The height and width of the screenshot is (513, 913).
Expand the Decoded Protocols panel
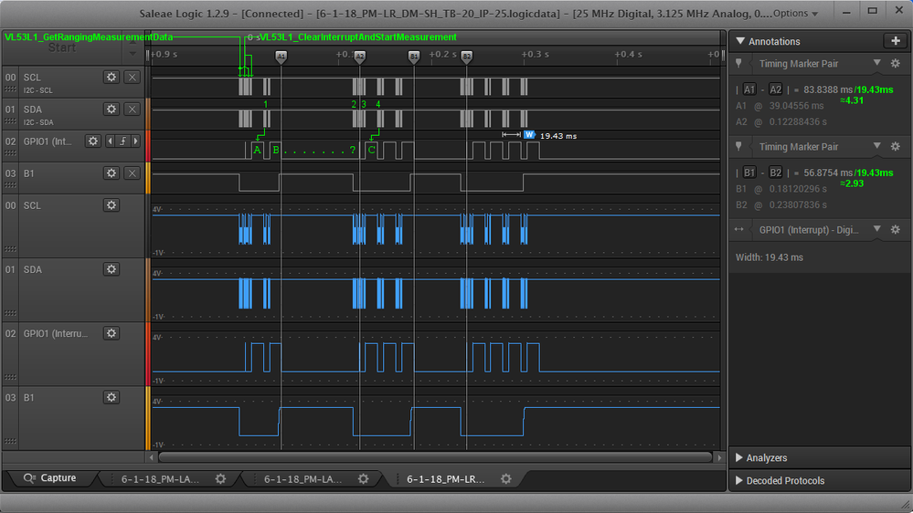click(739, 480)
